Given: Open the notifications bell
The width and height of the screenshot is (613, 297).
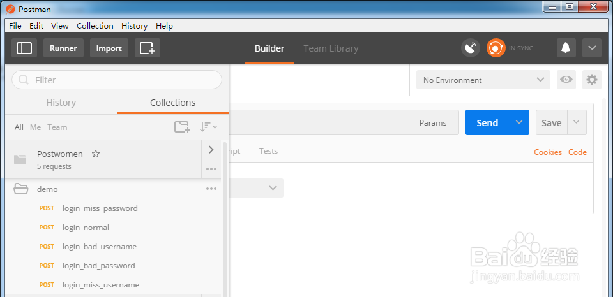Looking at the screenshot, I should [x=565, y=48].
